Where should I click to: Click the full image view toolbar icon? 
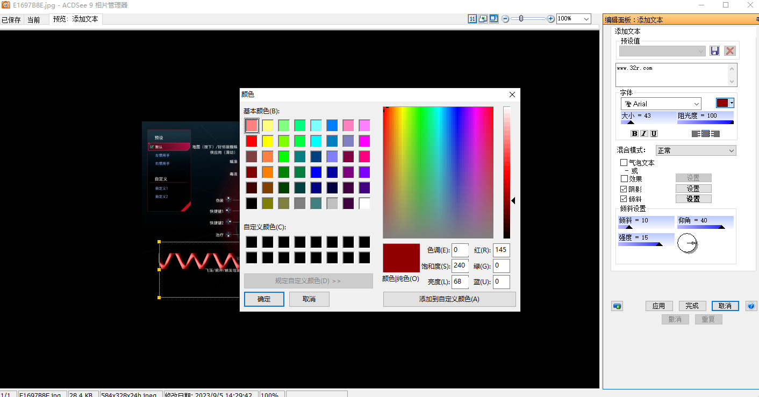494,18
